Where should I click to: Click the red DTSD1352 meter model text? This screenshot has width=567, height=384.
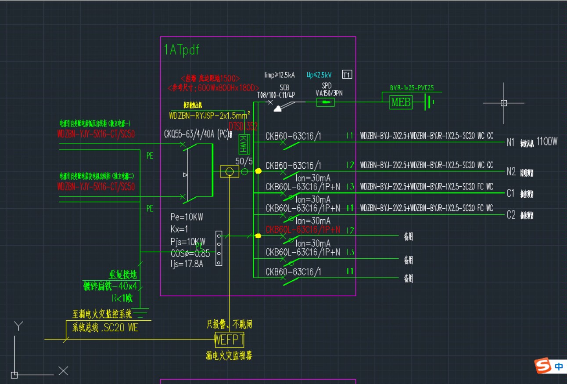click(x=243, y=127)
